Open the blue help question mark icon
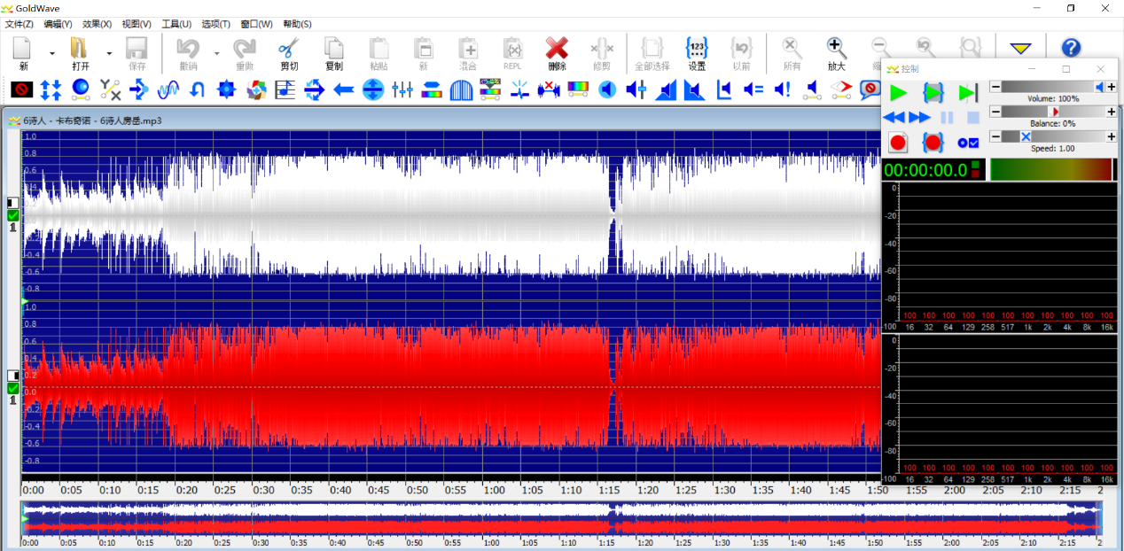The height and width of the screenshot is (551, 1124). [x=1071, y=49]
